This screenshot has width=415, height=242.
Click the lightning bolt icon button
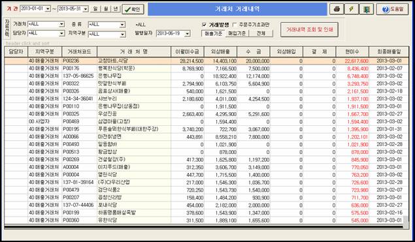coord(352,9)
